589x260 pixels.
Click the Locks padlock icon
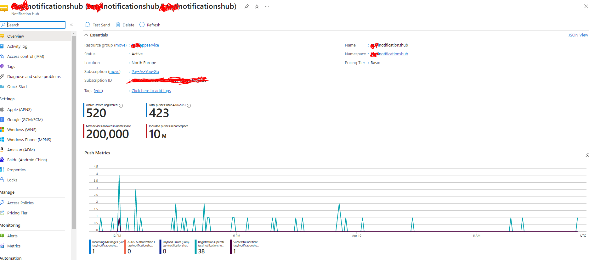tap(2, 180)
